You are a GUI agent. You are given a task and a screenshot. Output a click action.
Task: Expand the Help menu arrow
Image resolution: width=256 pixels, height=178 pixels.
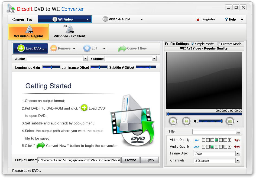coord(242,19)
